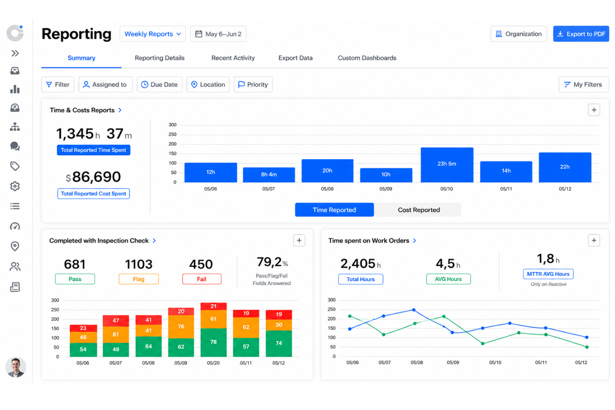Switch to Reporting Details tab
The height and width of the screenshot is (410, 615).
coord(160,58)
